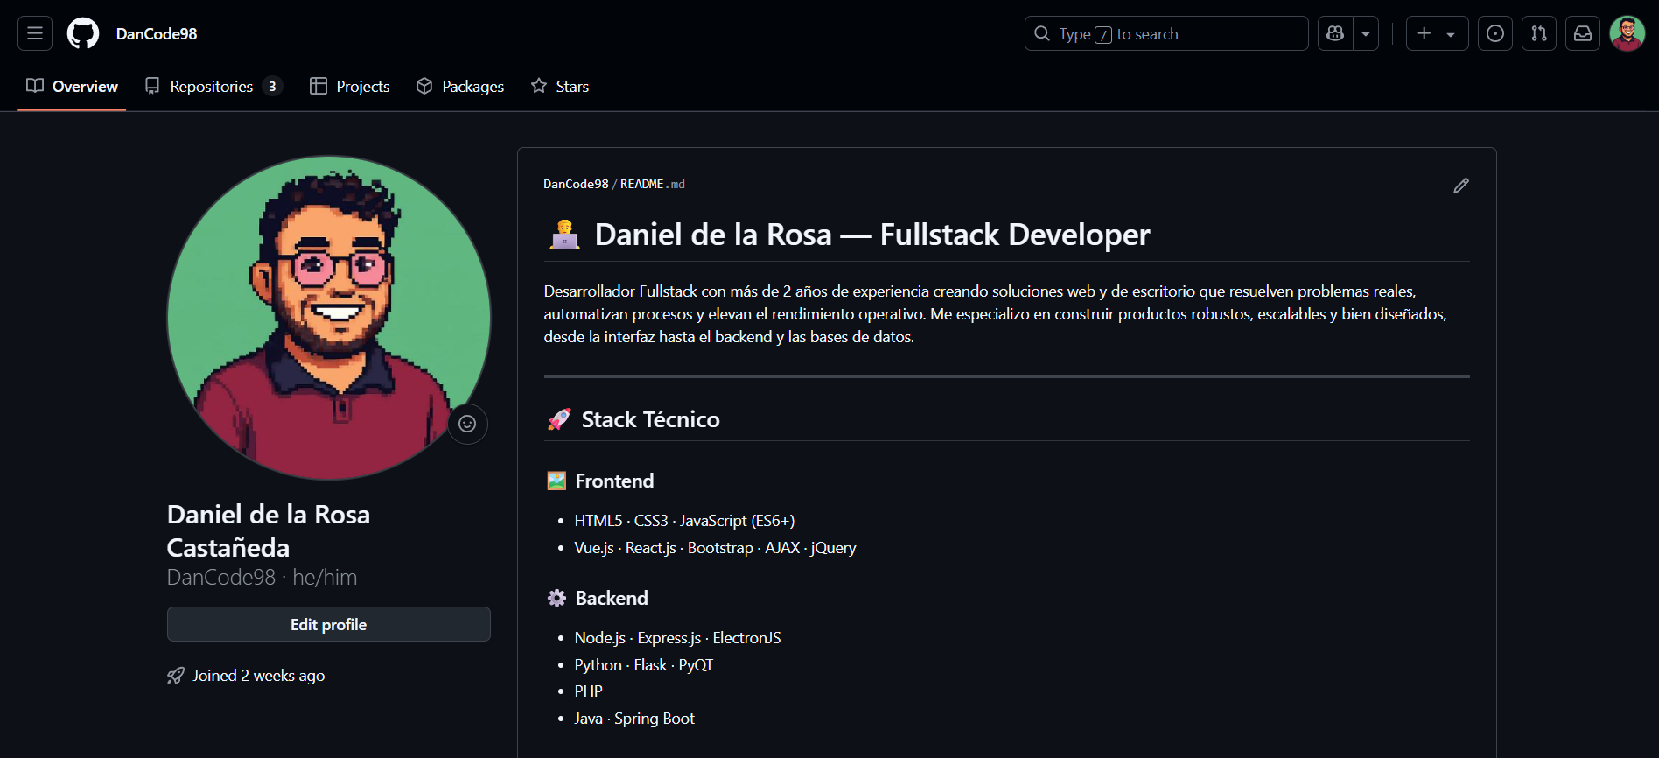
Task: Click the "Python · Flask · PyQT" list item
Action: pos(644,665)
